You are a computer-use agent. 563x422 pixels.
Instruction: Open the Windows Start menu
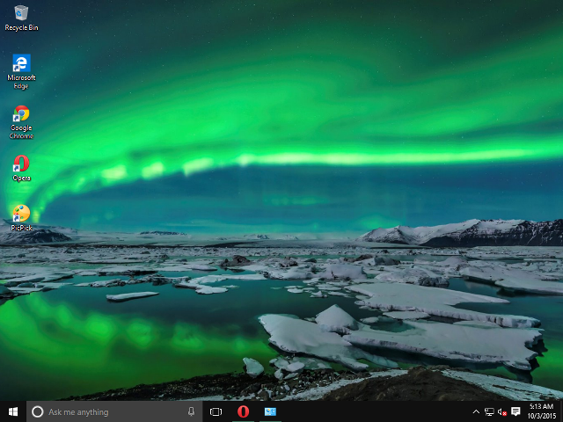(13, 411)
